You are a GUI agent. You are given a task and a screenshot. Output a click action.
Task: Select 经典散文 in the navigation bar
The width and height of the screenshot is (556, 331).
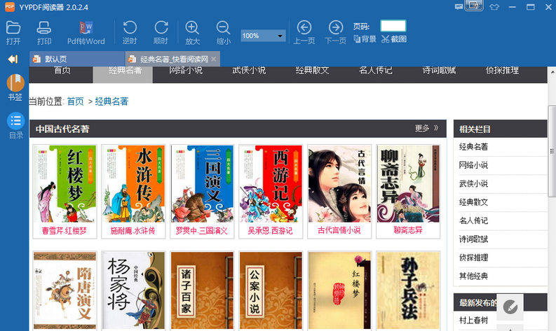coord(313,71)
